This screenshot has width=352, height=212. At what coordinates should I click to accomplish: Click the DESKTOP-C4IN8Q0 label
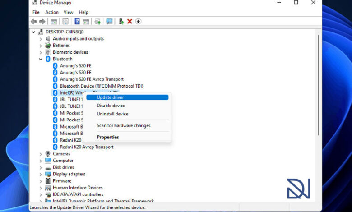[x=65, y=32]
